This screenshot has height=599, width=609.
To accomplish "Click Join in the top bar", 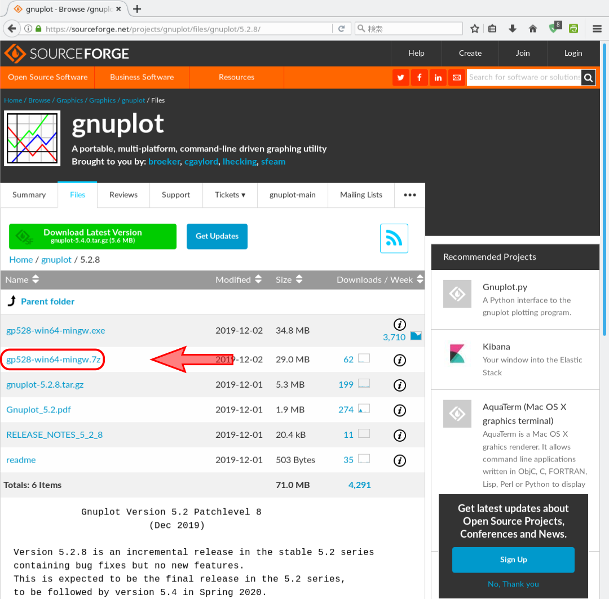I will [x=523, y=53].
